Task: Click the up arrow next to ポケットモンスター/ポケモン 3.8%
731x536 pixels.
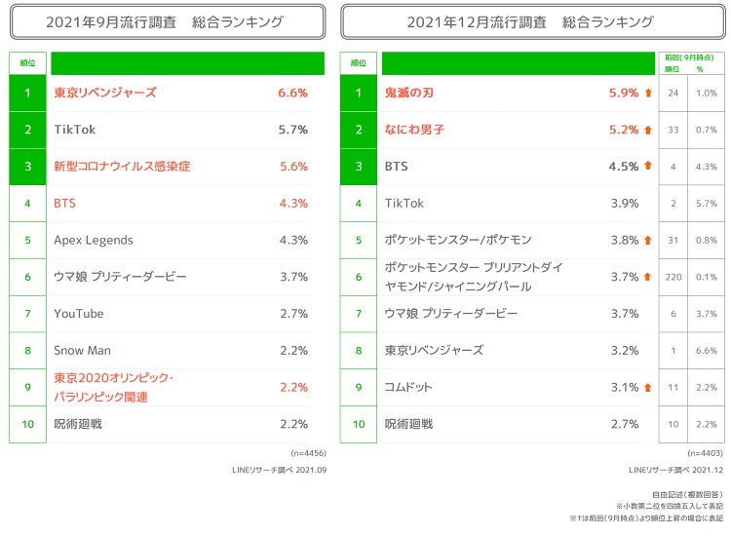Action: pos(647,240)
